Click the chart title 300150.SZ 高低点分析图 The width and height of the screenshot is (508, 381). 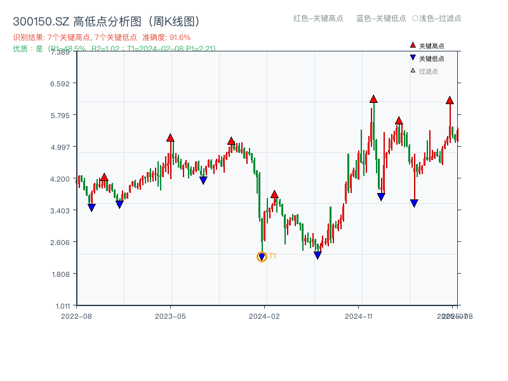[x=106, y=22]
